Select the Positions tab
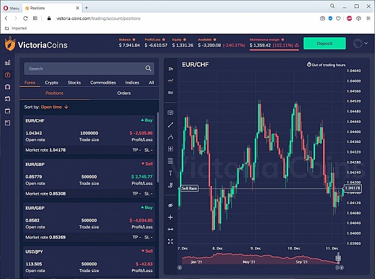Image resolution: width=375 pixels, height=279 pixels. (54, 93)
